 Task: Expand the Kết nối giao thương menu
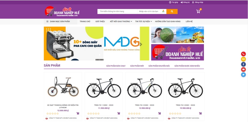(121, 21)
